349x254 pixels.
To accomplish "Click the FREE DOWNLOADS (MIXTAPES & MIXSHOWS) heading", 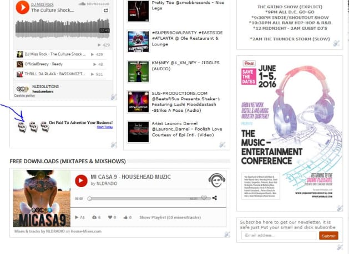I will (x=68, y=161).
